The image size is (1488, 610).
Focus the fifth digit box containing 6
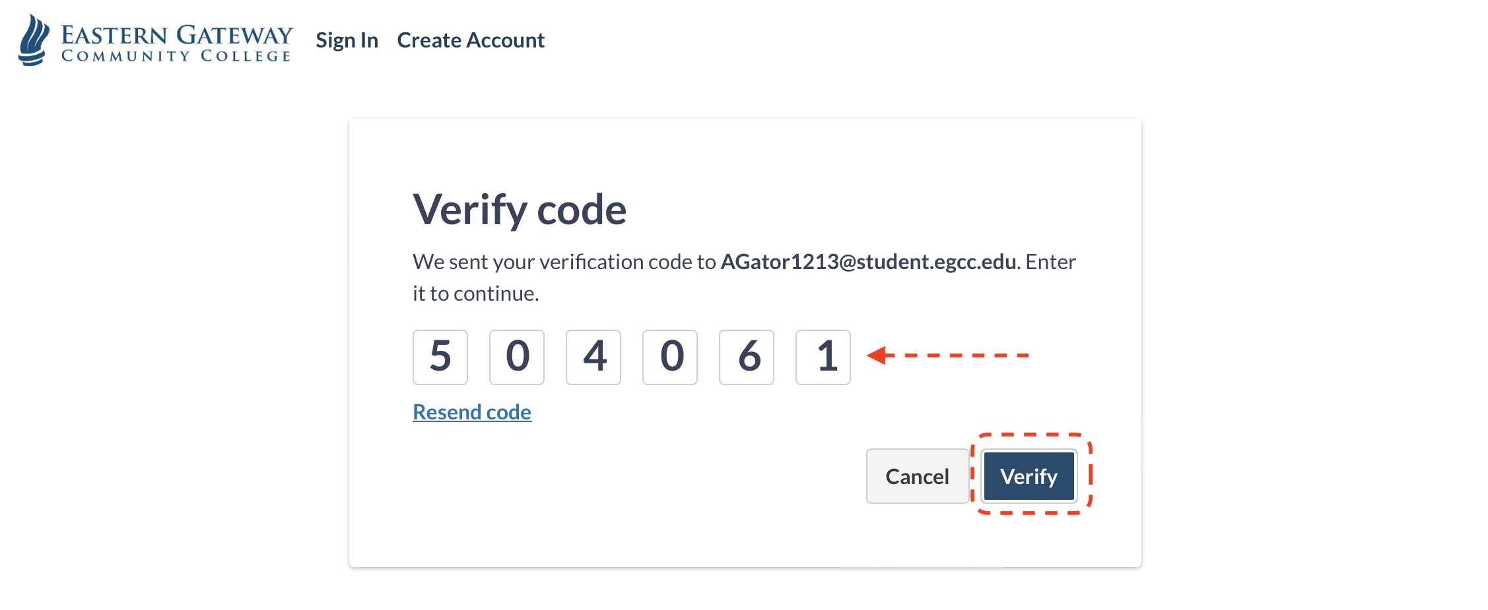[747, 357]
